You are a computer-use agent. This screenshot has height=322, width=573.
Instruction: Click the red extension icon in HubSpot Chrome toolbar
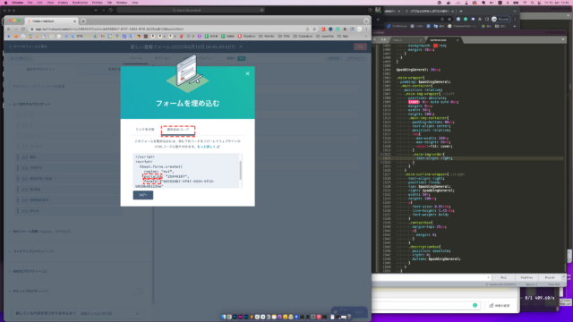(x=323, y=29)
